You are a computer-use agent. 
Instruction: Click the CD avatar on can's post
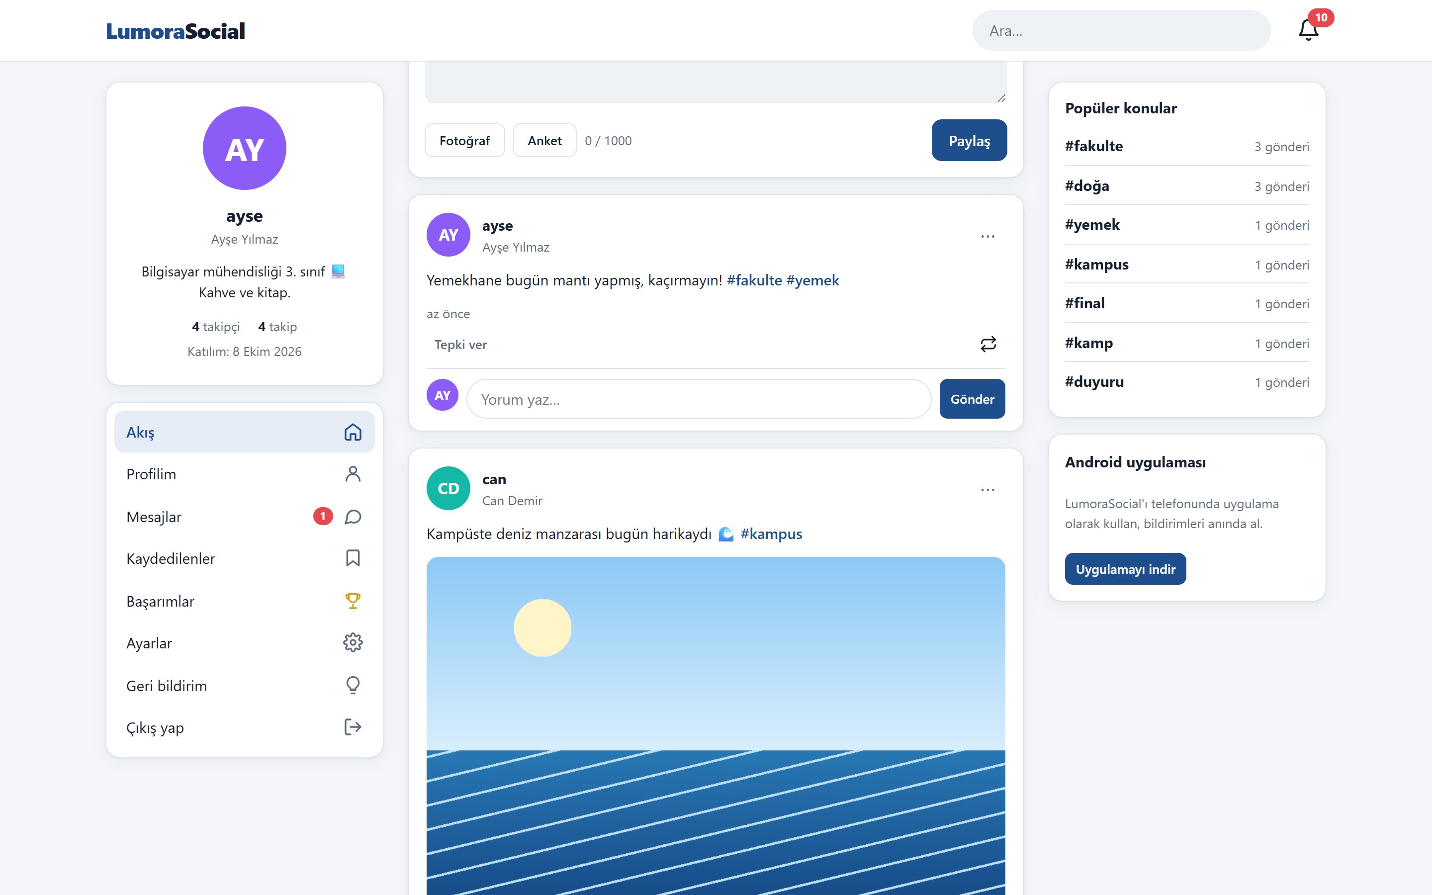pyautogui.click(x=448, y=488)
